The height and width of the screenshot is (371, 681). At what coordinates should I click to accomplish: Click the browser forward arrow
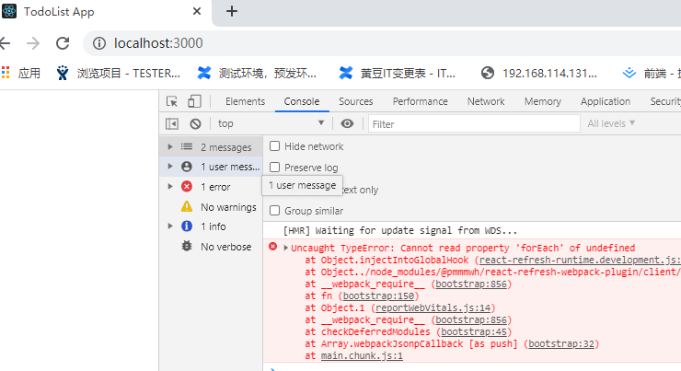[33, 43]
